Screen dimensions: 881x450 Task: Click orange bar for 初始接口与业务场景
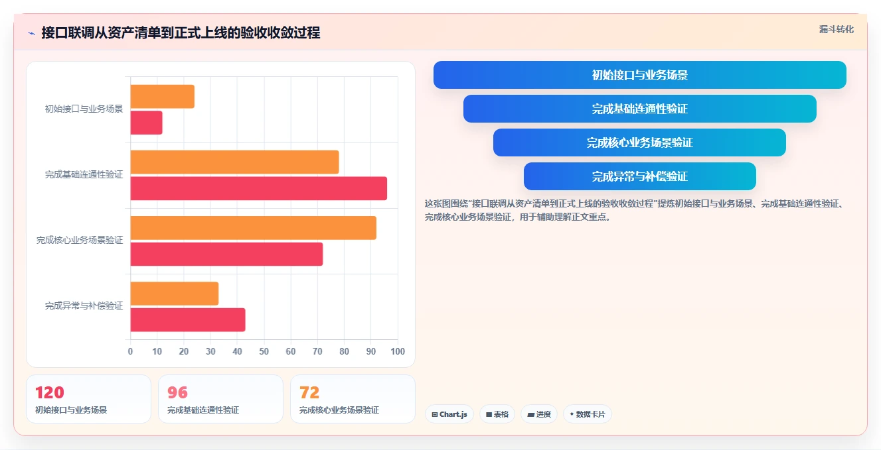pyautogui.click(x=162, y=97)
